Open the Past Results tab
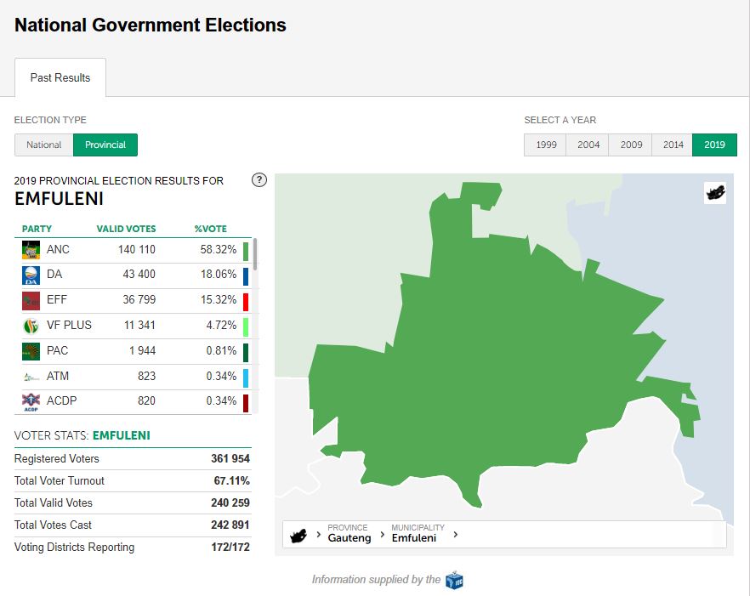This screenshot has height=596, width=750. 60,78
